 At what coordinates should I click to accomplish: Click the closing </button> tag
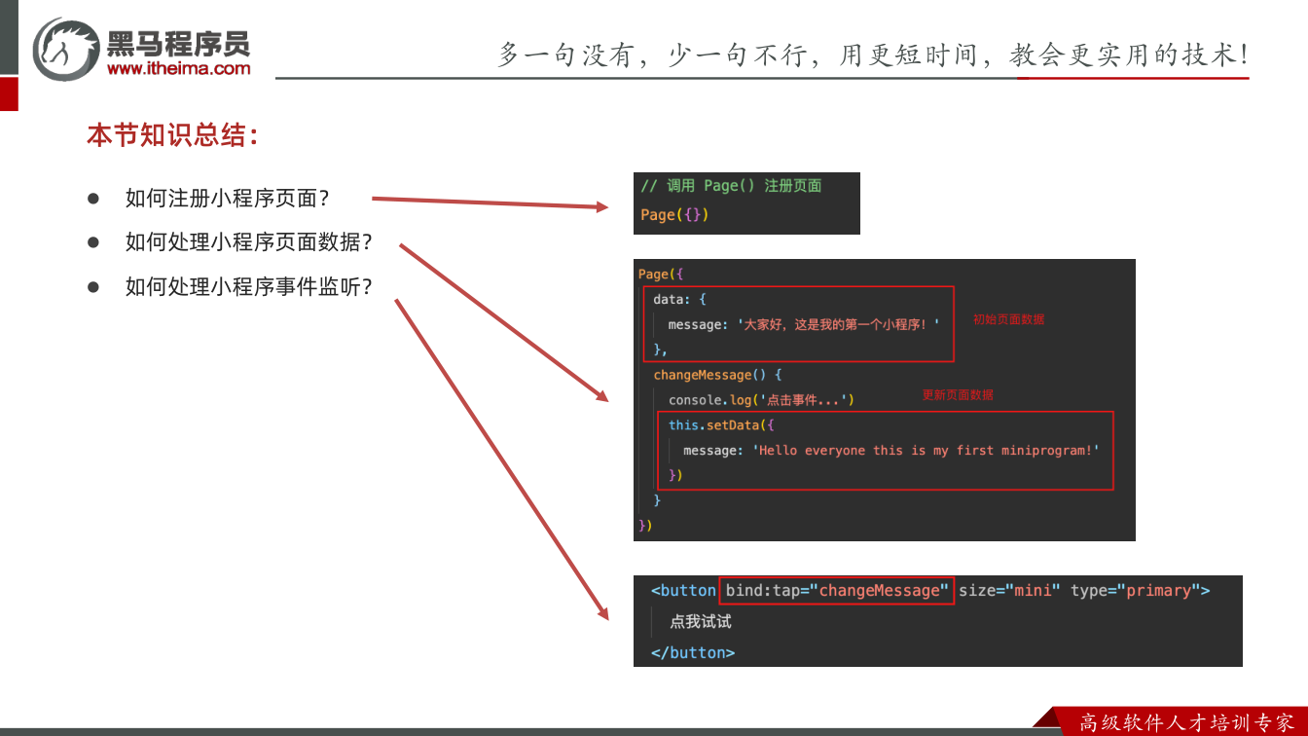click(x=693, y=652)
